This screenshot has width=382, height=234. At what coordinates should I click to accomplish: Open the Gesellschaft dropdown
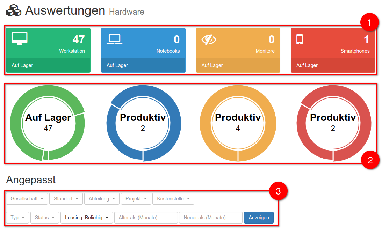[27, 199]
